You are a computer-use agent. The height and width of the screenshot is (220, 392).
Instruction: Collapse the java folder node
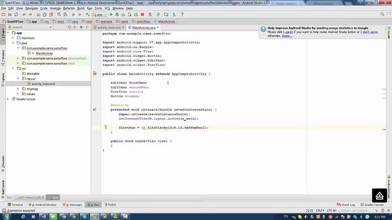pos(13,43)
